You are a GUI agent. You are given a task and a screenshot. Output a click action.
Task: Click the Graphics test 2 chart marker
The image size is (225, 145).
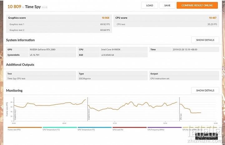[89, 114]
